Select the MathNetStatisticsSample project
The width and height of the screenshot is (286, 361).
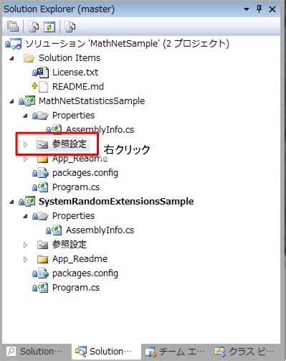[x=92, y=101]
